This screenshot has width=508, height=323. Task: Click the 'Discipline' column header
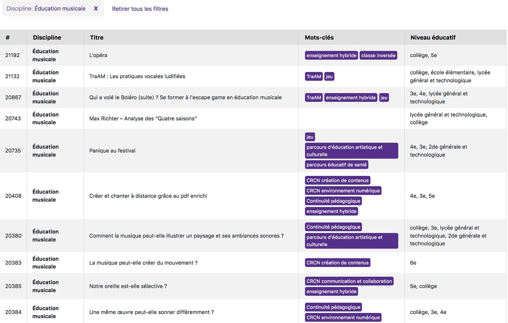click(x=47, y=37)
